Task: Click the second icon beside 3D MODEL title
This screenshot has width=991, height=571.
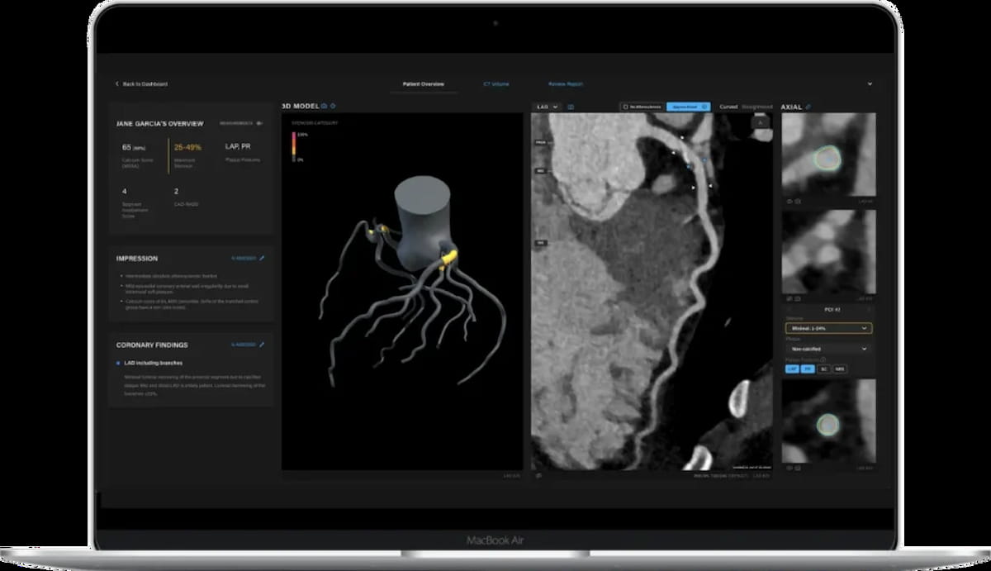Action: (x=333, y=107)
